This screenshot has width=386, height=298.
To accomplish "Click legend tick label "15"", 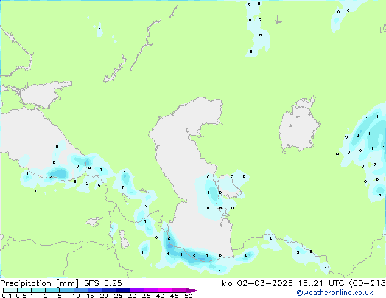I will pos(90,296).
